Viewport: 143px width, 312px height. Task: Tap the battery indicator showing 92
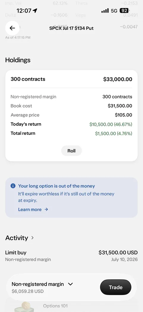125,10
